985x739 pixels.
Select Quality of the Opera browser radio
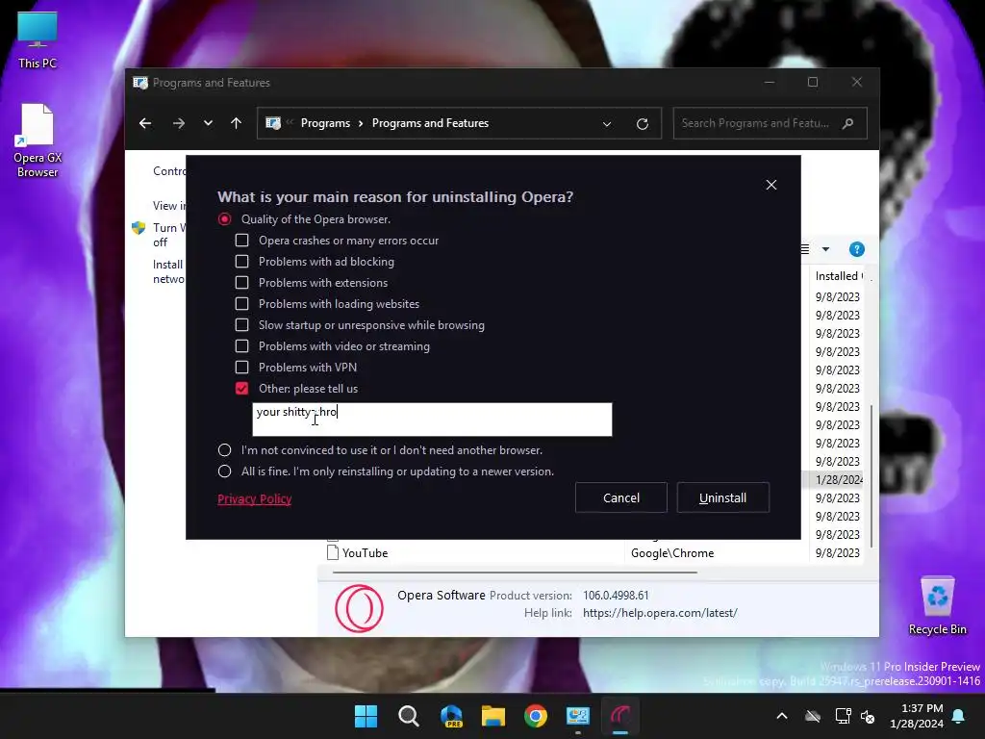(224, 219)
